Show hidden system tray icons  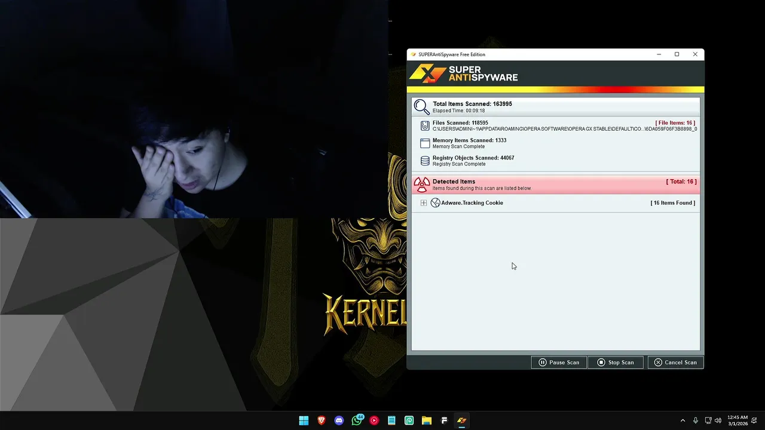683,420
